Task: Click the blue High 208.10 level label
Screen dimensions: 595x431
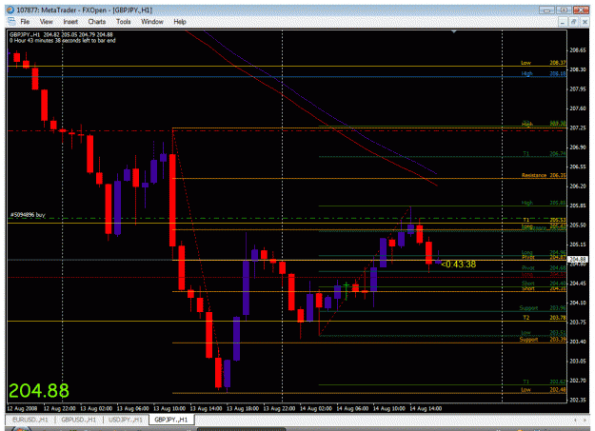Action: (x=544, y=73)
